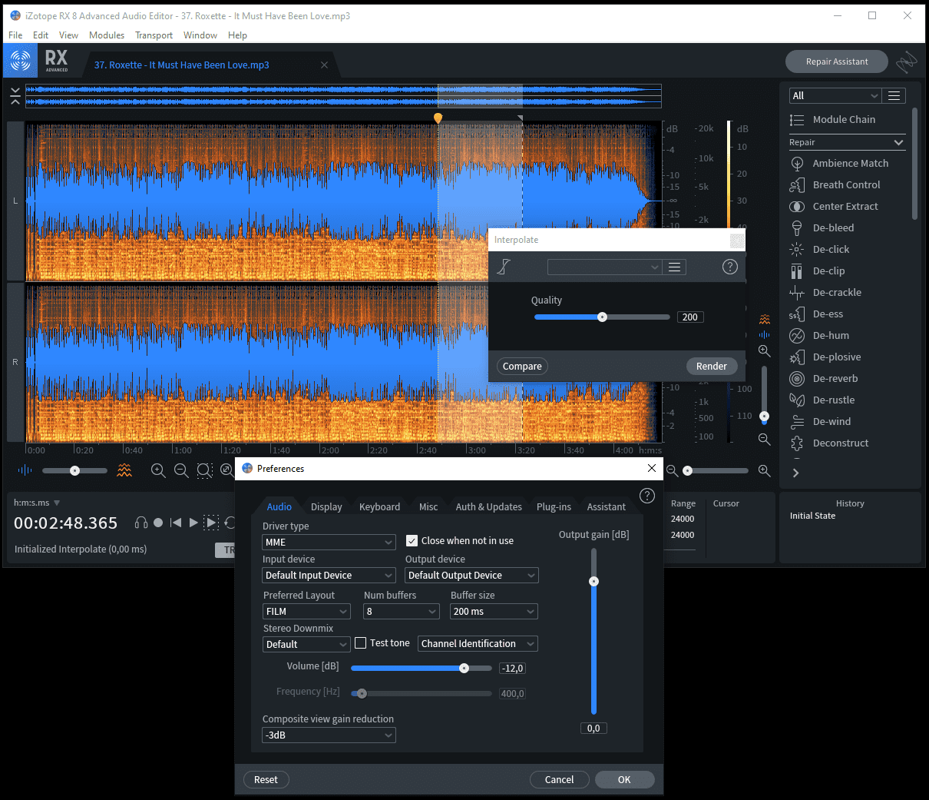Open the De-click module

point(831,249)
